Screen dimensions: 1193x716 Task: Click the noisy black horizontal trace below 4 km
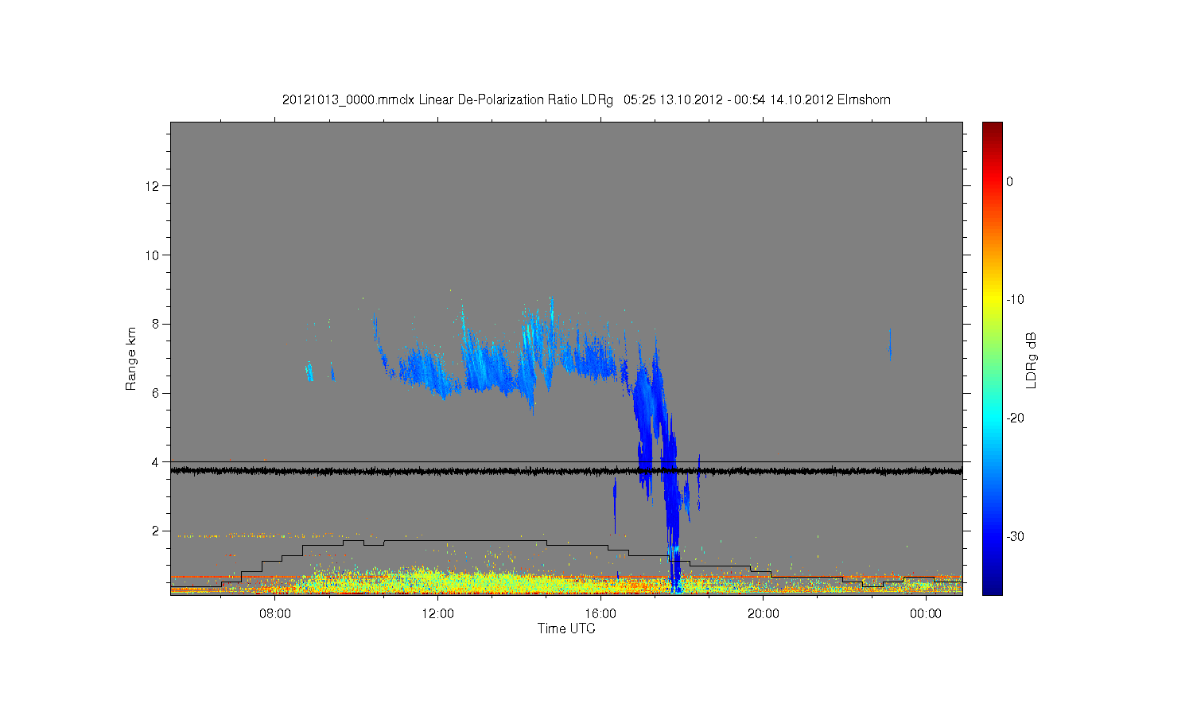click(566, 471)
